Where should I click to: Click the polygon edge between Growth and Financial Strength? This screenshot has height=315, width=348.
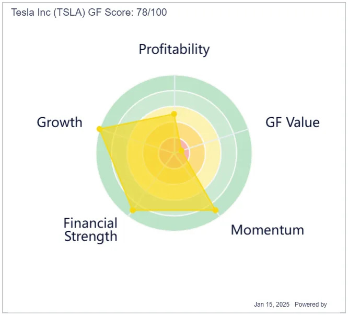tap(116, 170)
